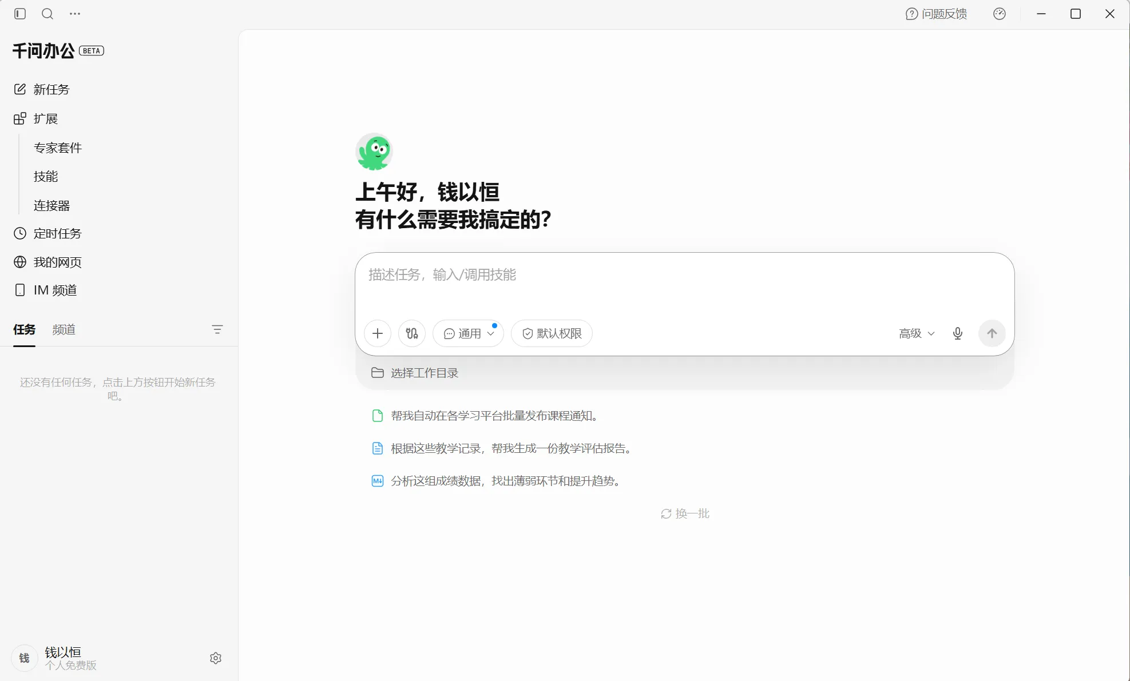The image size is (1130, 681).
Task: Click the 钱 user avatar circle
Action: point(25,658)
